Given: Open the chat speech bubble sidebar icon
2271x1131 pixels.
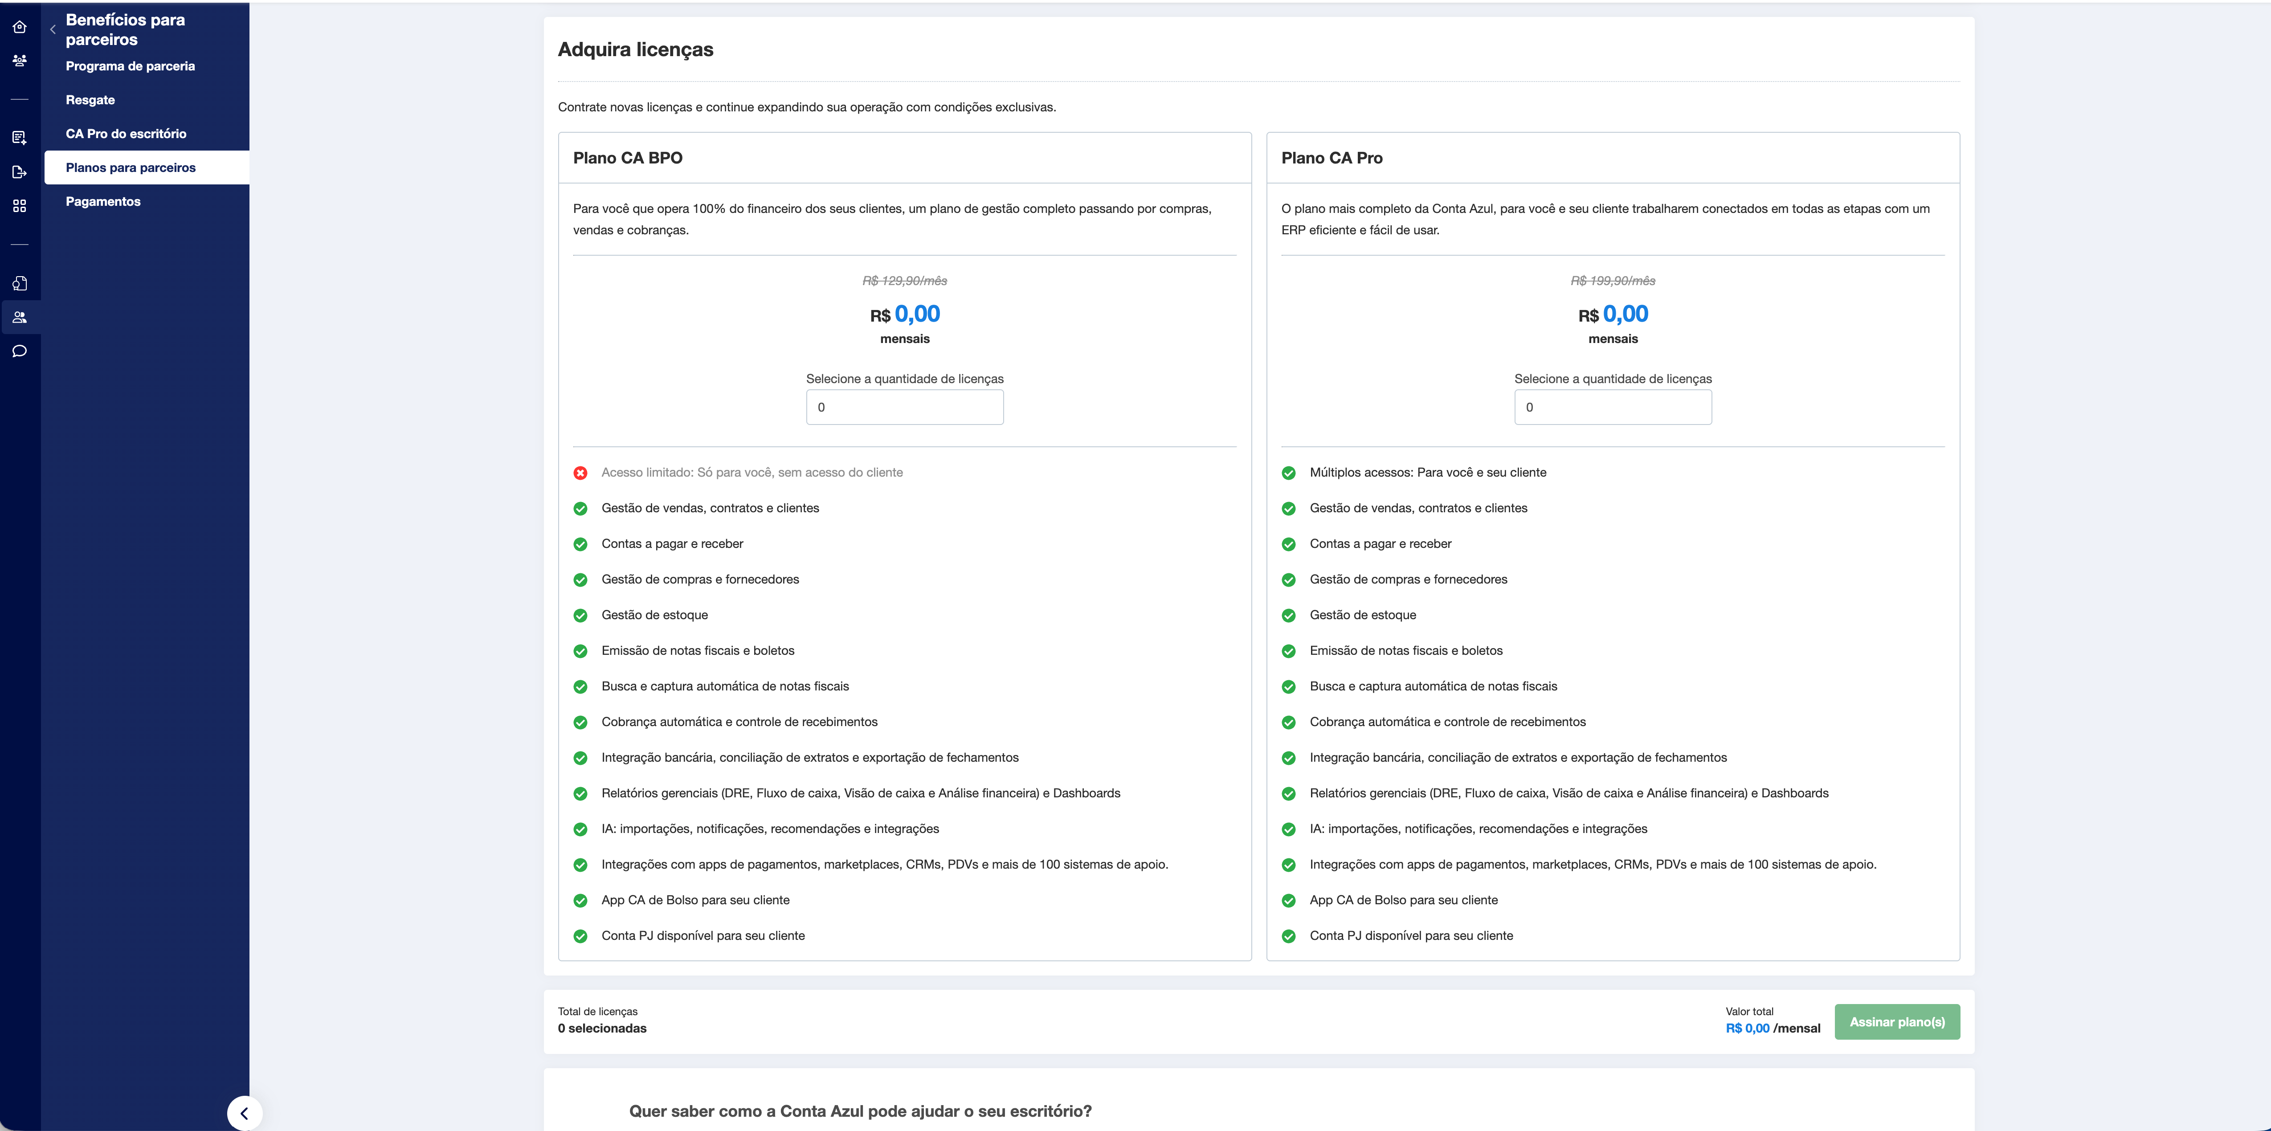Looking at the screenshot, I should [x=20, y=351].
